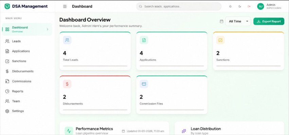This screenshot has height=135, width=289.
Task: Click the Total Leads people icon
Action: coord(67,40)
